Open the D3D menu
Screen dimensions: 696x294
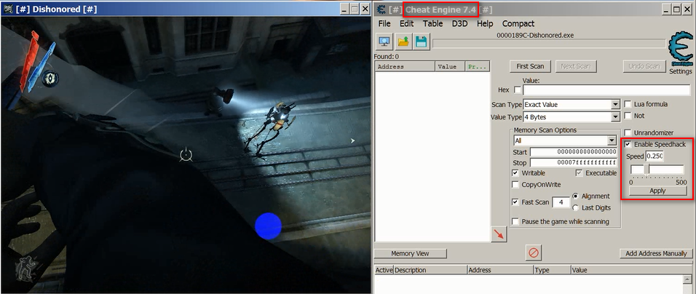point(459,23)
